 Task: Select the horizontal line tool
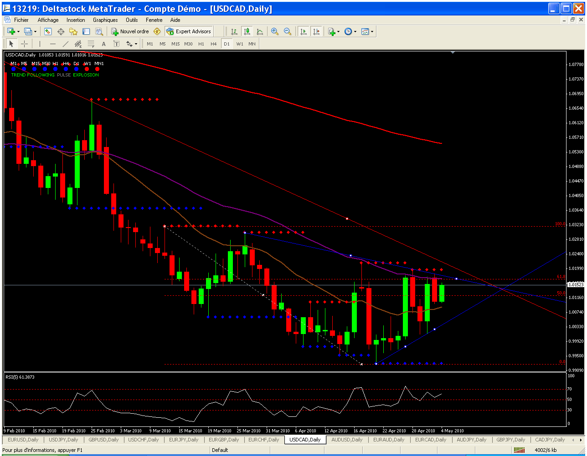[52, 44]
